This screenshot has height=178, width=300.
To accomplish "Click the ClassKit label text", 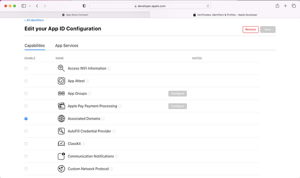I will (x=74, y=144).
